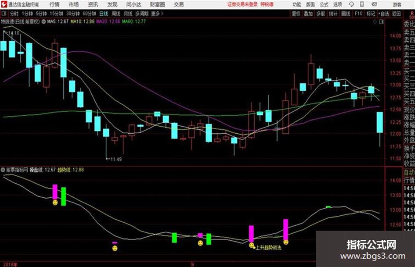This screenshot has width=415, height=267.
Task: Open the 行情 menu
Action: point(54,4)
